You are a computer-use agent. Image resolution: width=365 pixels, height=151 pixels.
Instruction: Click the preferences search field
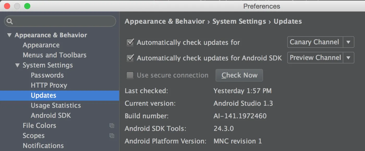(63, 21)
